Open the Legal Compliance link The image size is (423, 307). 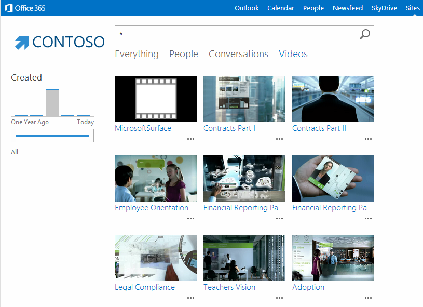coord(145,287)
